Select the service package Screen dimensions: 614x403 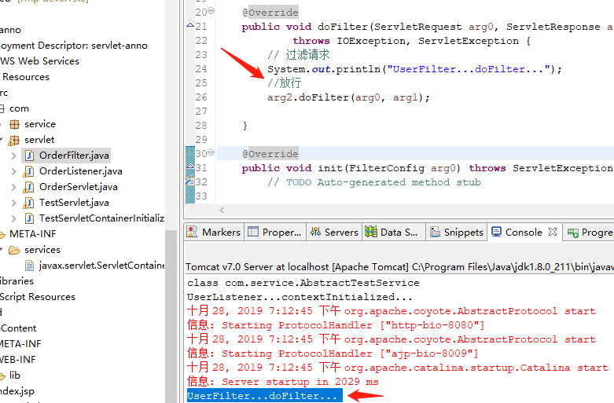pyautogui.click(x=40, y=124)
